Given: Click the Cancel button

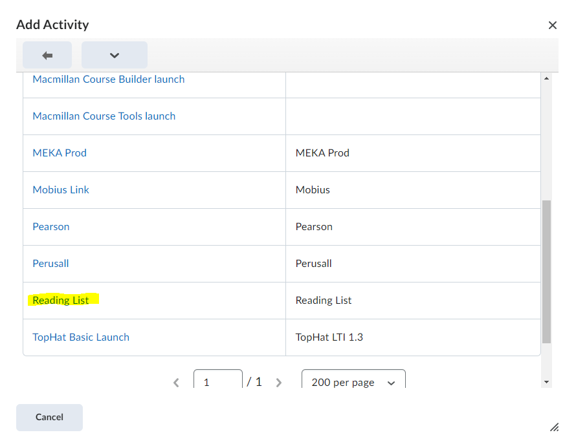Looking at the screenshot, I should coord(49,417).
